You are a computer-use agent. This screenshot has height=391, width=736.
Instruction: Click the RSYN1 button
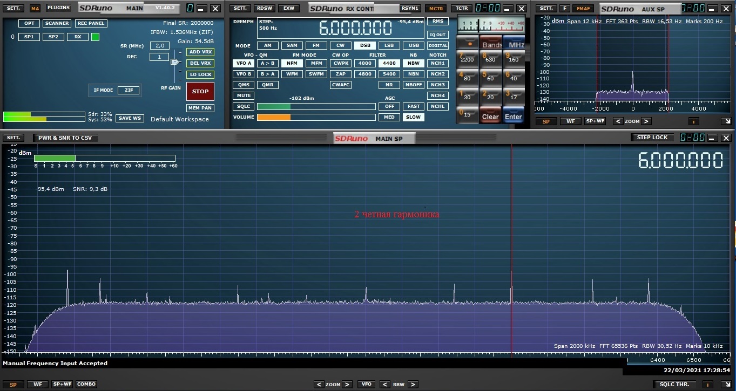pyautogui.click(x=410, y=9)
